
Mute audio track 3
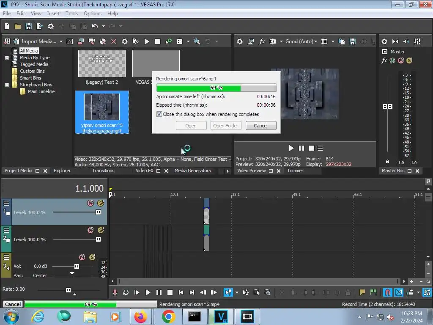82,257
